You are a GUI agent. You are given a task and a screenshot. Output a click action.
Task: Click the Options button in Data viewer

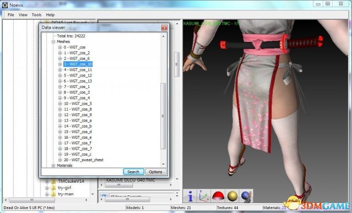tap(156, 172)
